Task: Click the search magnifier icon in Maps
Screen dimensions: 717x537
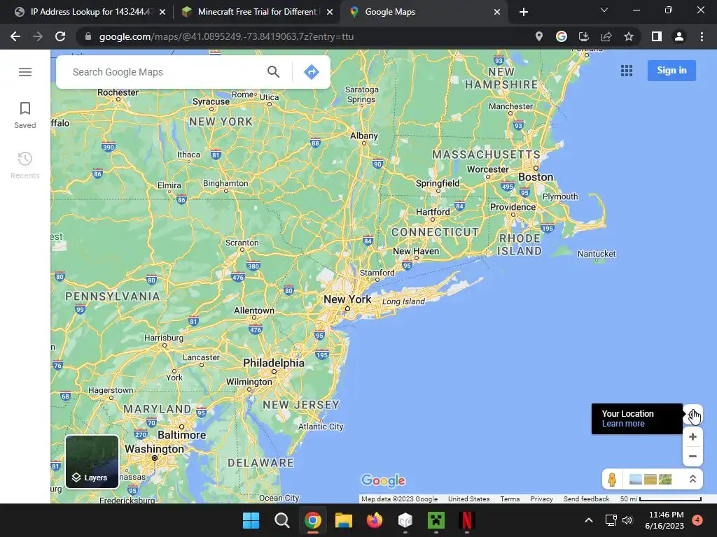Action: click(x=274, y=72)
